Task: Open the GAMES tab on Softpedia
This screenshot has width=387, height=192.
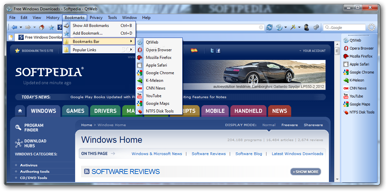Action: coord(75,111)
